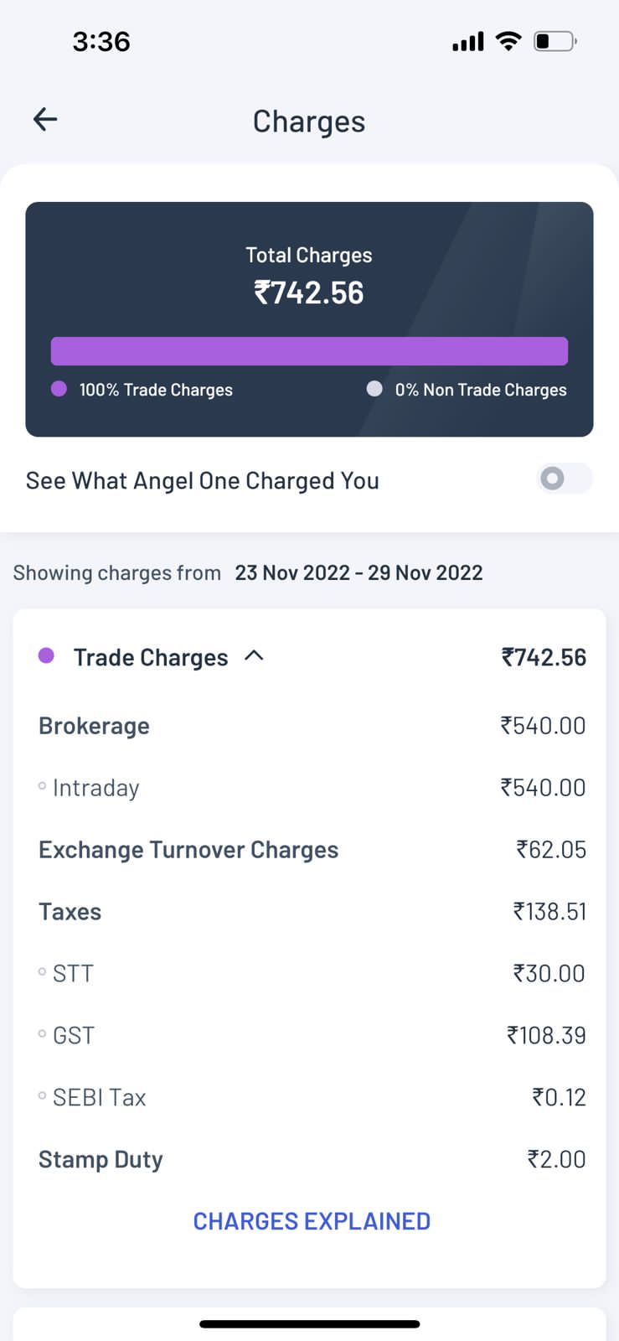
Task: Click the Intraday bullet marker
Action: [x=42, y=786]
